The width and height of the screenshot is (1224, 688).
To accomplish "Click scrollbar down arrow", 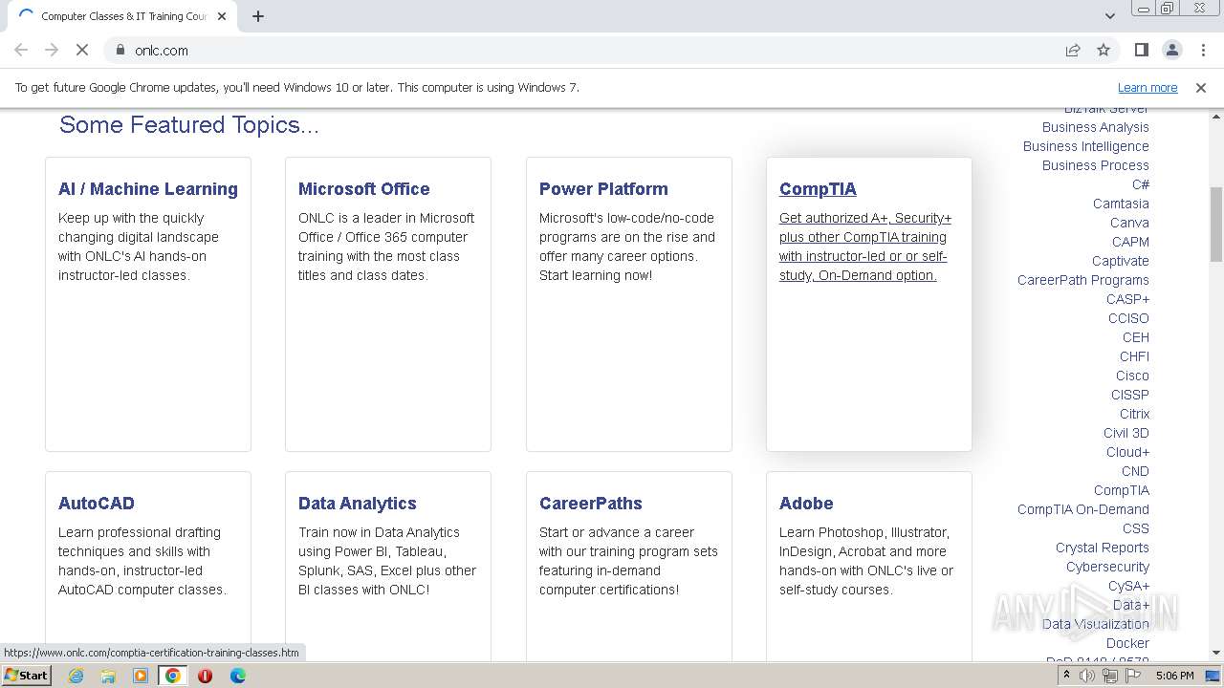I will tap(1216, 653).
